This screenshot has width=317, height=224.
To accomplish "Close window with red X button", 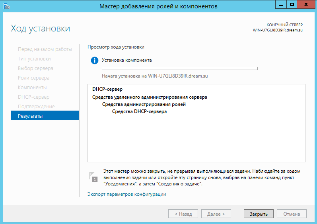I will point(306,4).
